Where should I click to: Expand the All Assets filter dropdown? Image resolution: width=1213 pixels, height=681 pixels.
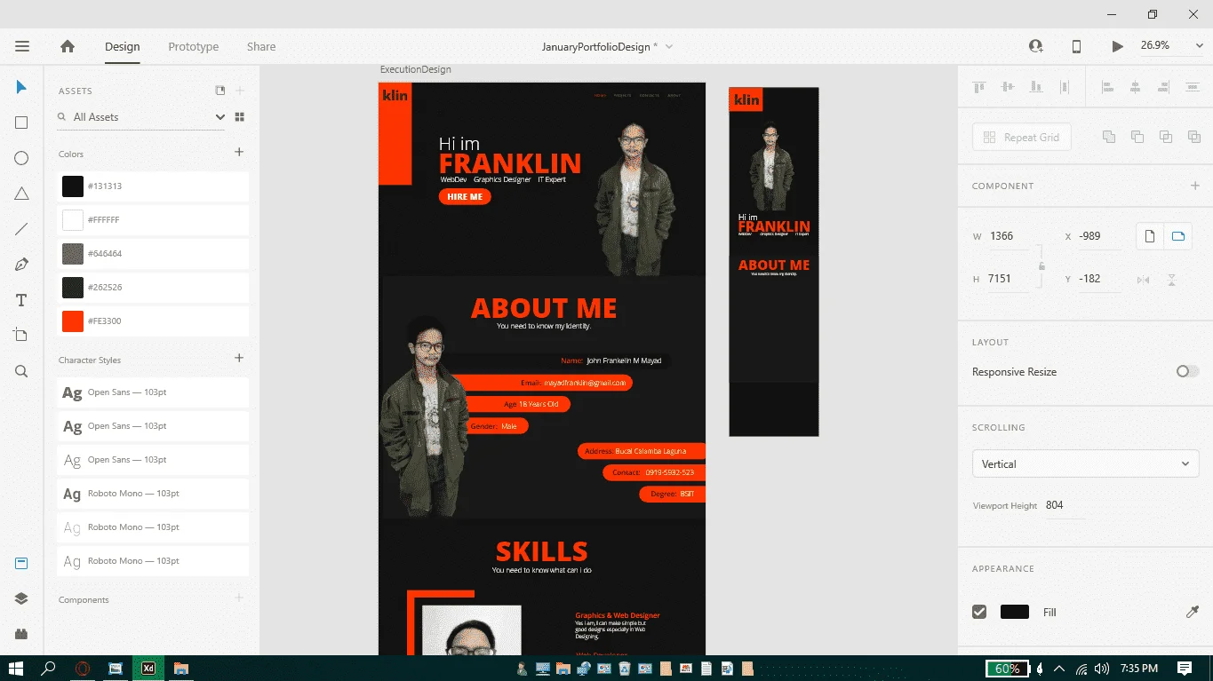coord(220,117)
